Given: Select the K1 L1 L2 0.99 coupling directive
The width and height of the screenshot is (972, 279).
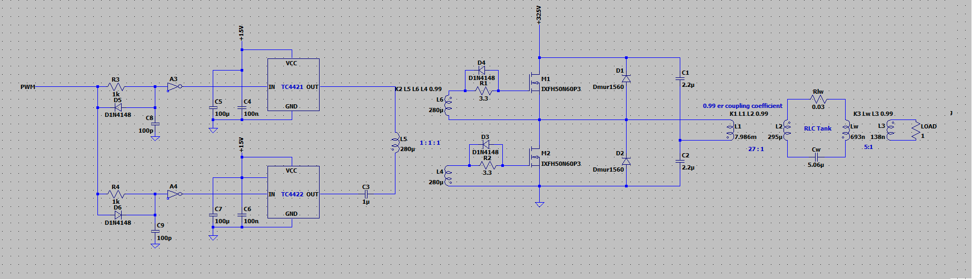Looking at the screenshot, I should coord(749,114).
